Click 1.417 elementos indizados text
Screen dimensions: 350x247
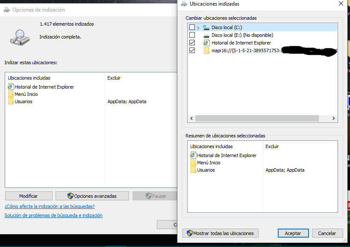coord(67,24)
